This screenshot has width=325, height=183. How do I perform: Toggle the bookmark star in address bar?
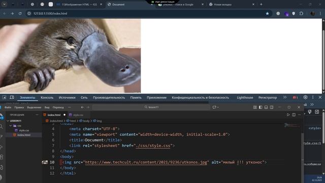click(267, 14)
